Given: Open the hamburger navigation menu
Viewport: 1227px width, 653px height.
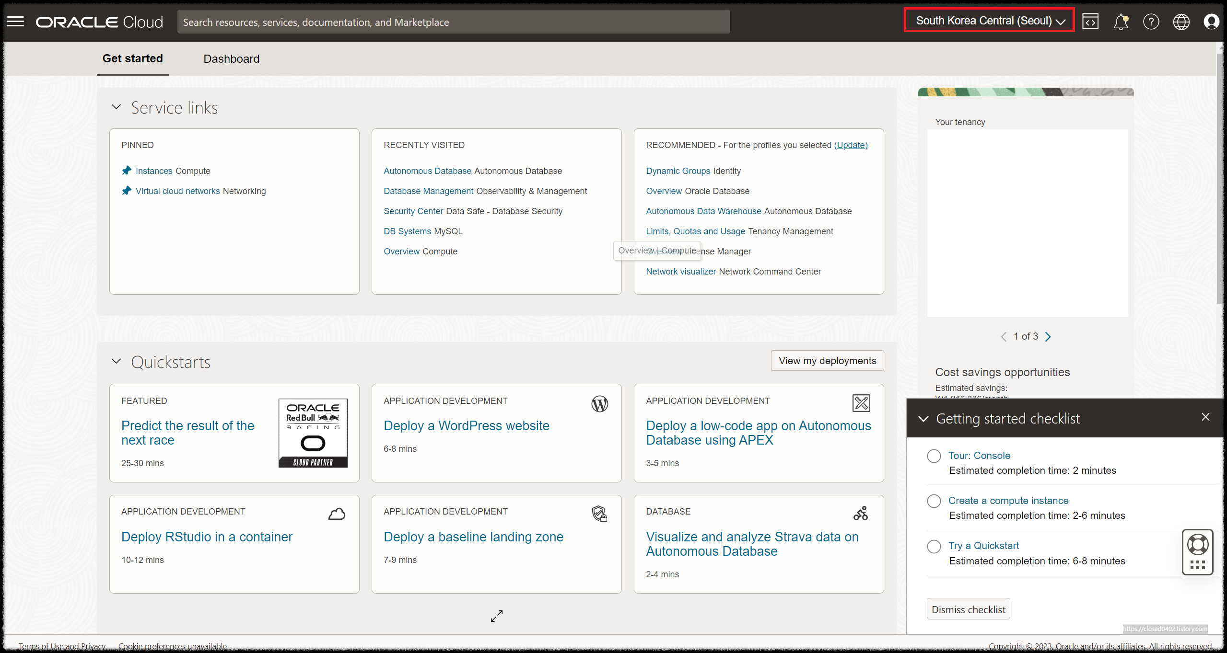Looking at the screenshot, I should click(x=15, y=22).
